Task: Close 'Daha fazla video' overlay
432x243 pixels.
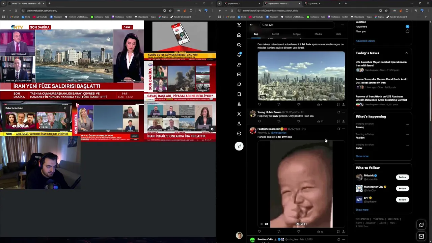Action: [x=65, y=108]
